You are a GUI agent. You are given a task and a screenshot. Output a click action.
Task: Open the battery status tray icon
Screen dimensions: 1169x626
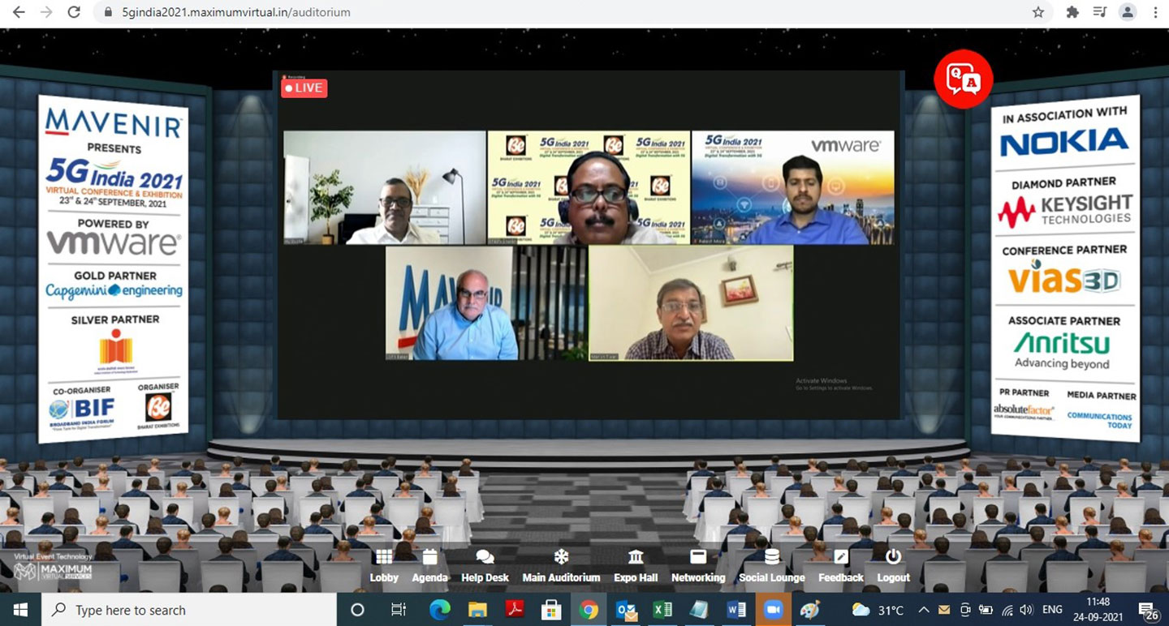coord(985,610)
